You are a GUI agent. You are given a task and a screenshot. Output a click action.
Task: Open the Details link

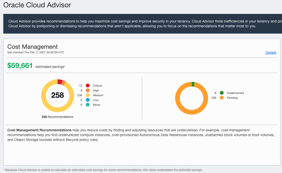pos(271,53)
